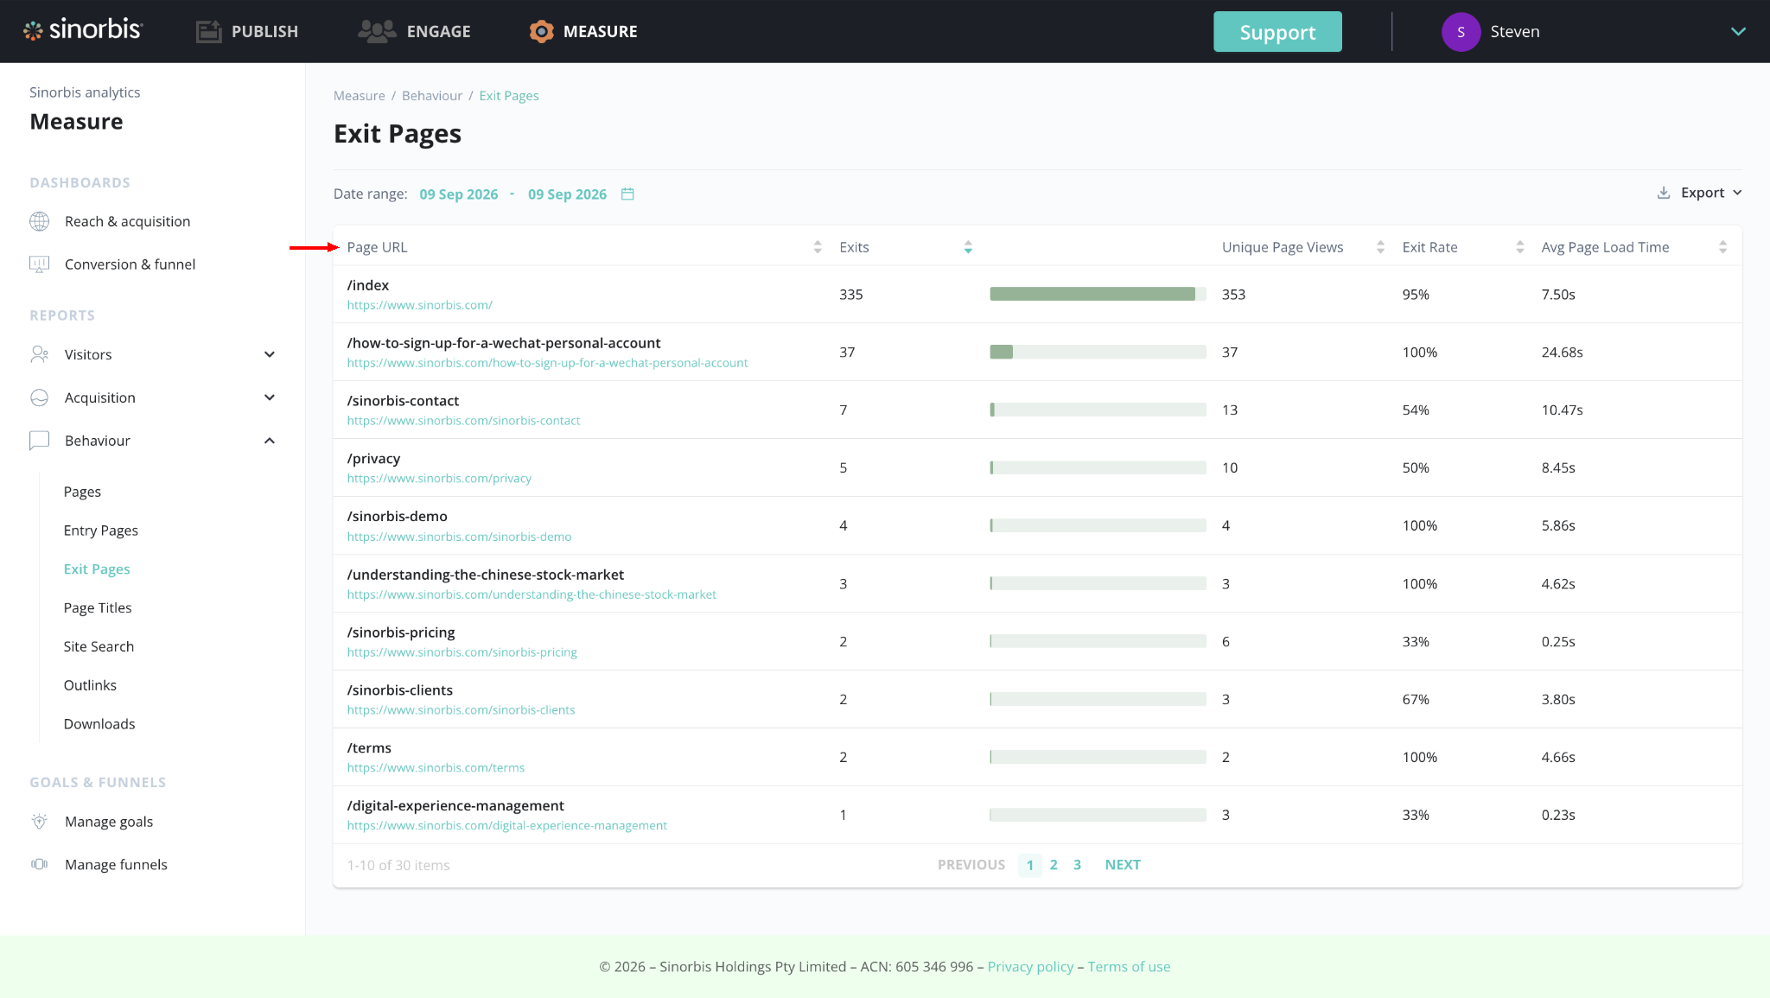Open https://www.sinorbis.com/ index link
The width and height of the screenshot is (1770, 998).
coord(420,305)
